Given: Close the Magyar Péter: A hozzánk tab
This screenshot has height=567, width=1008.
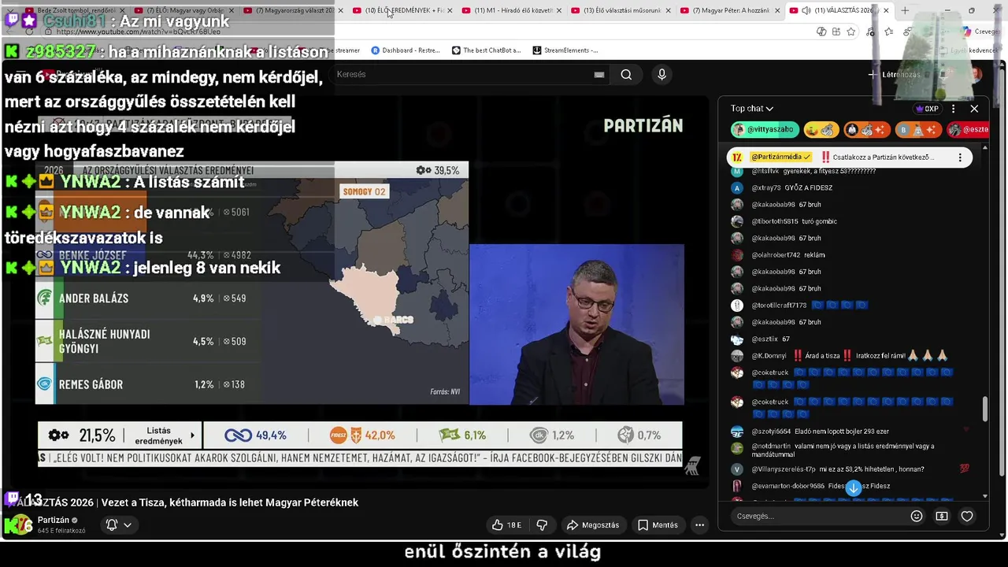Looking at the screenshot, I should (x=777, y=10).
